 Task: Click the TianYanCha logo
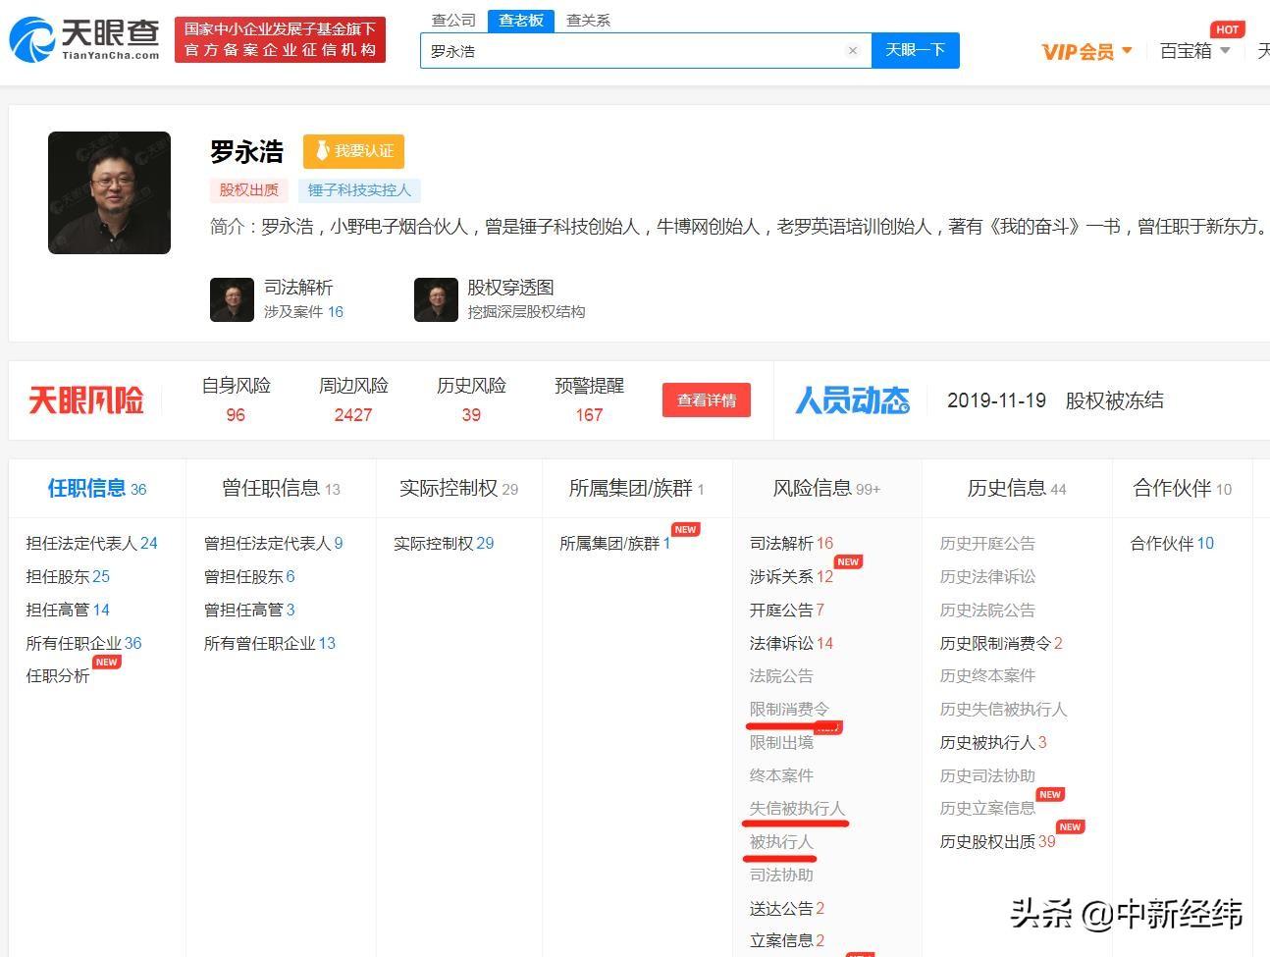coord(85,39)
